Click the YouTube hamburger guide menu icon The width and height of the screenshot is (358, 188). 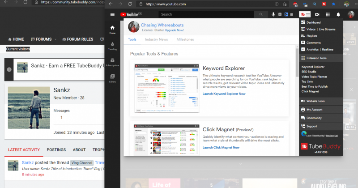[113, 14]
